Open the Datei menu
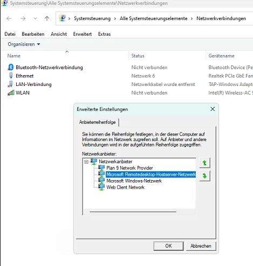This screenshot has height=266, width=253. 10,34
